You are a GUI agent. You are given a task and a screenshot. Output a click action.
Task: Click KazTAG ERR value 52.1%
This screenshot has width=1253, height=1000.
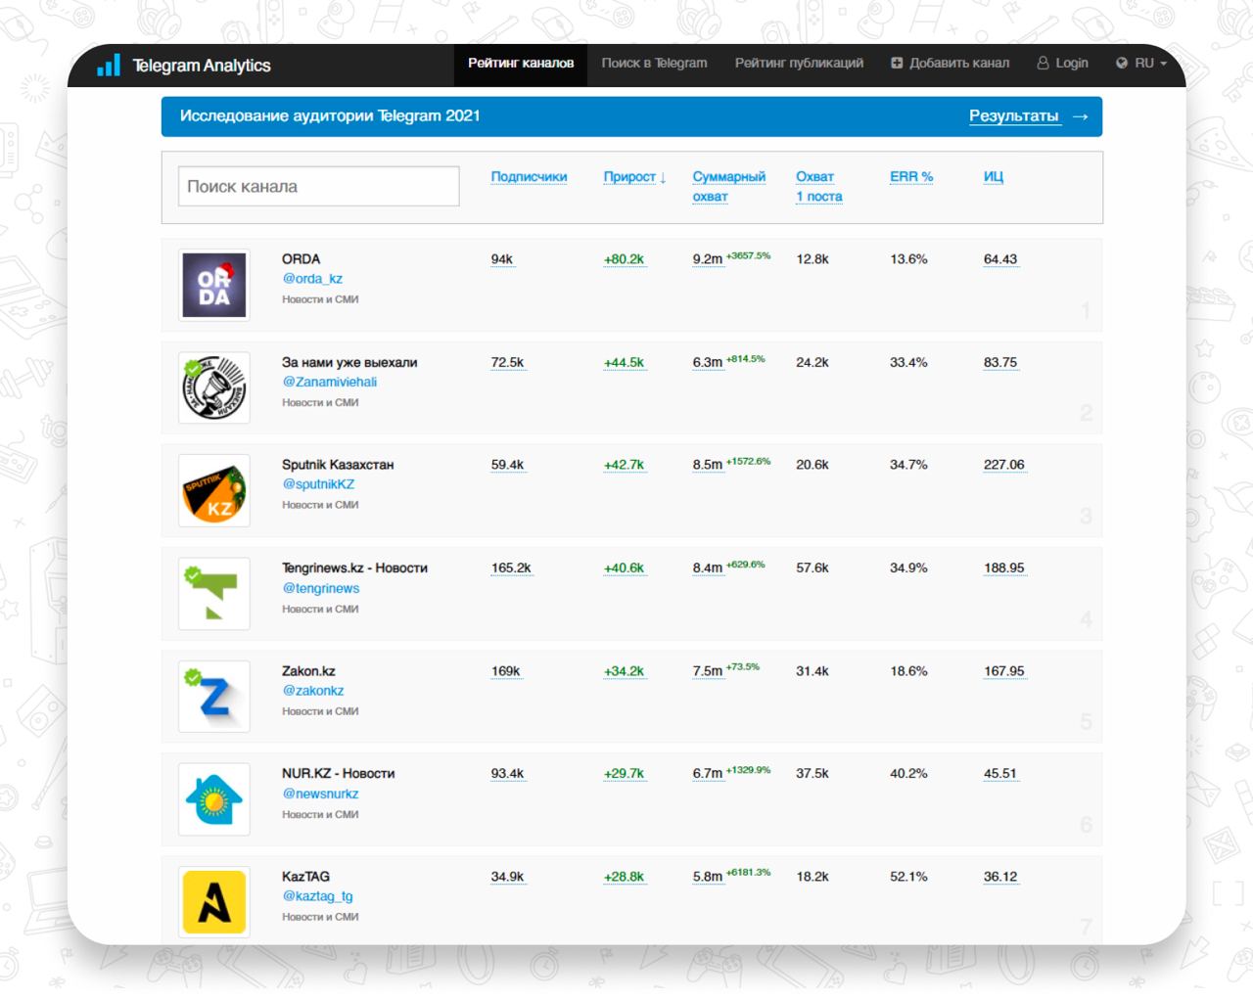908,877
